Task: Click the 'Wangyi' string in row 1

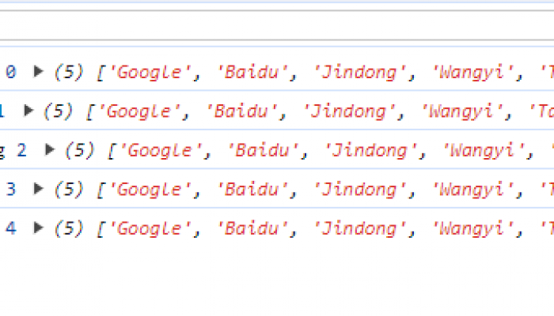Action: [x=462, y=112]
